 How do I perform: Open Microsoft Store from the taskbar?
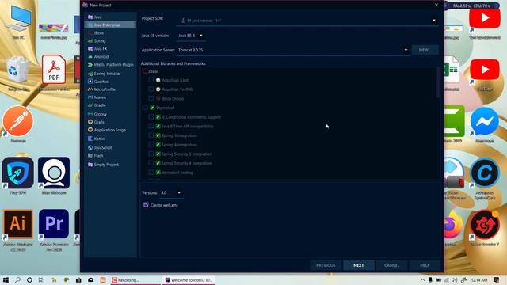(x=78, y=279)
